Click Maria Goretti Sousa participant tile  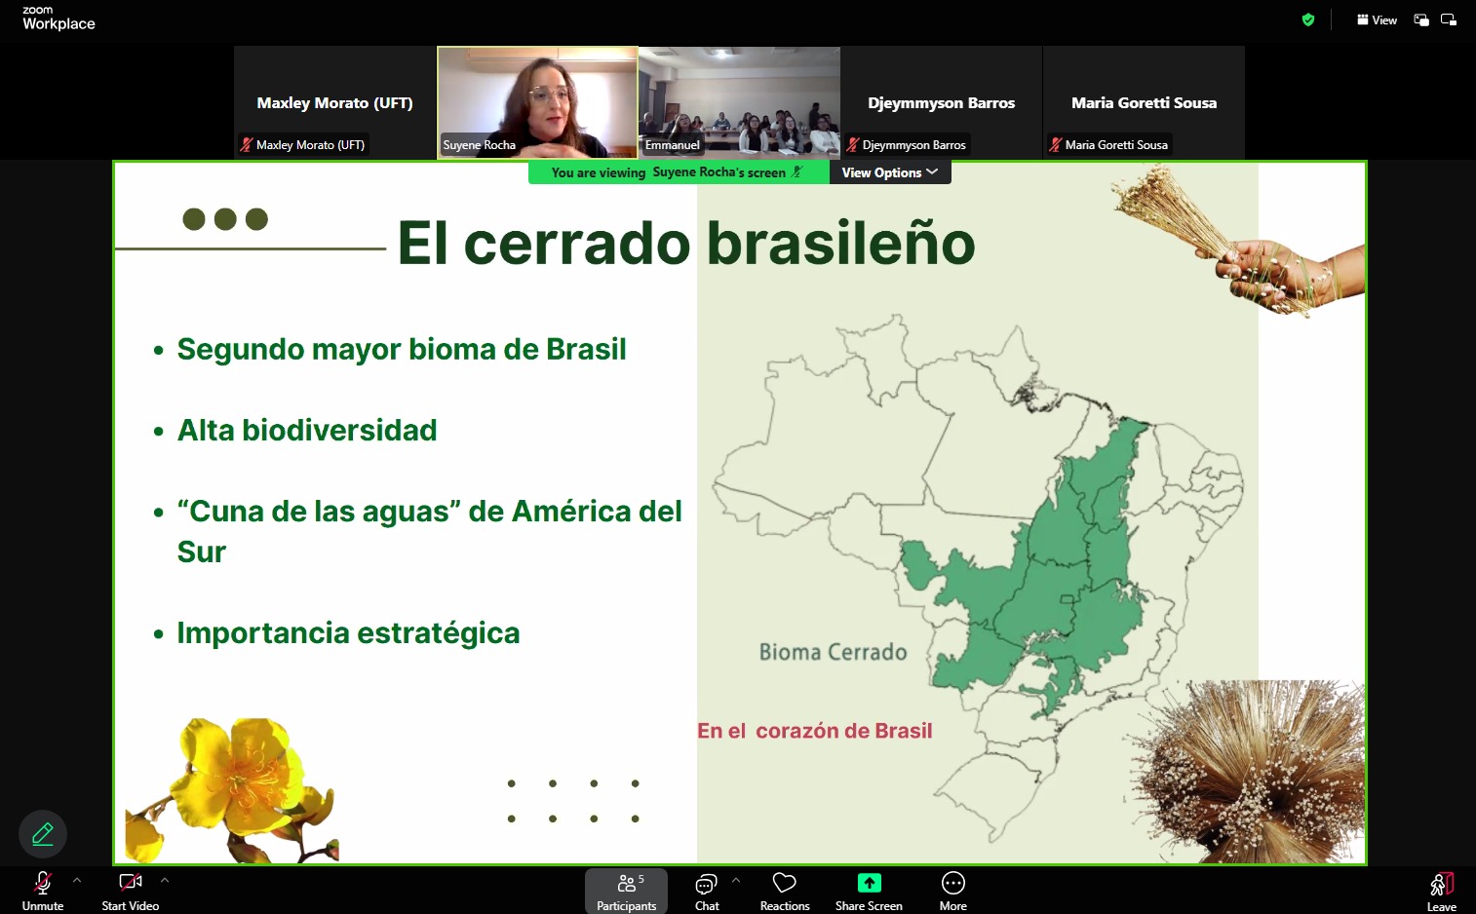1144,102
